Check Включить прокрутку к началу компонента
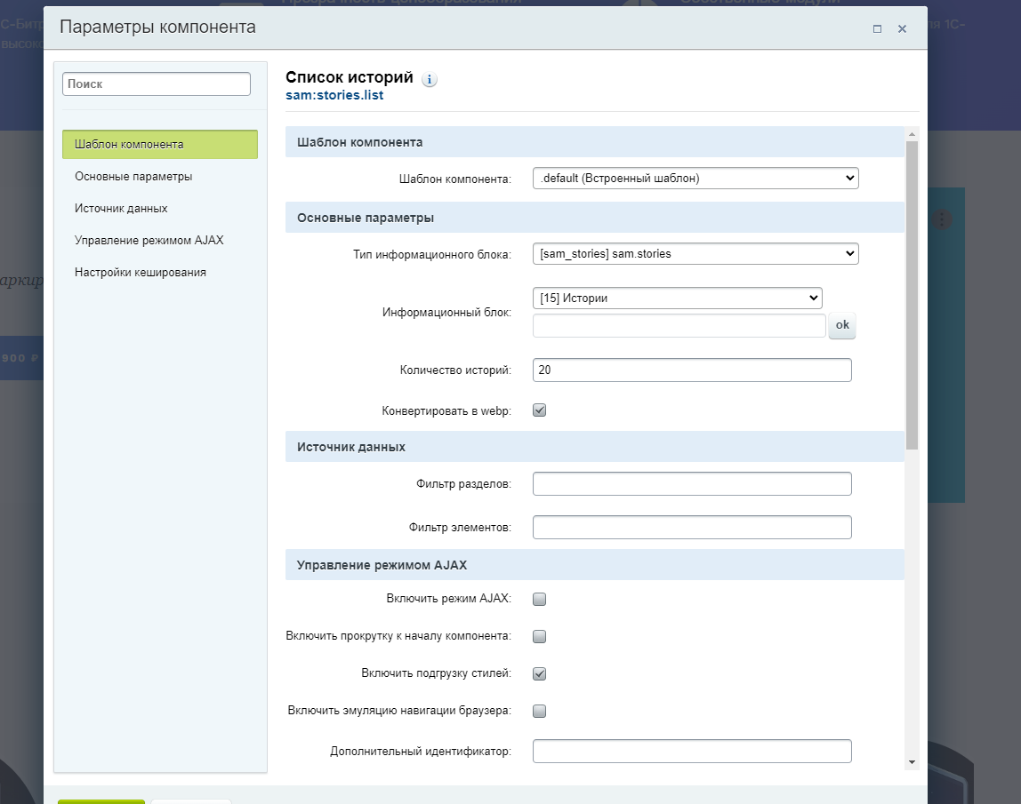 (x=539, y=636)
